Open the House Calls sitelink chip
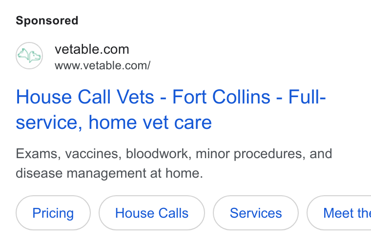This screenshot has height=246, width=371. coord(152,213)
